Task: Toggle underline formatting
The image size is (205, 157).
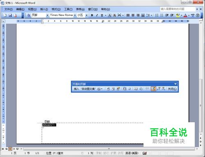Action: coord(102,15)
